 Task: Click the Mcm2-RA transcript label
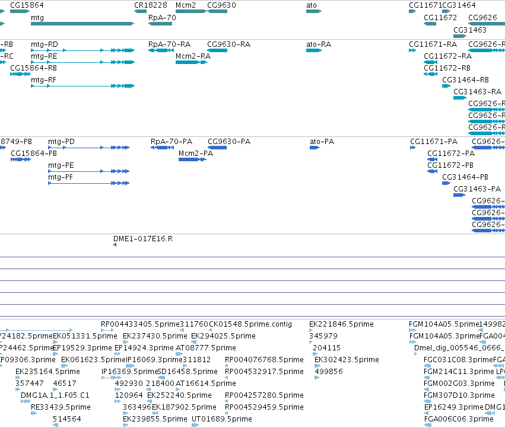click(x=193, y=56)
